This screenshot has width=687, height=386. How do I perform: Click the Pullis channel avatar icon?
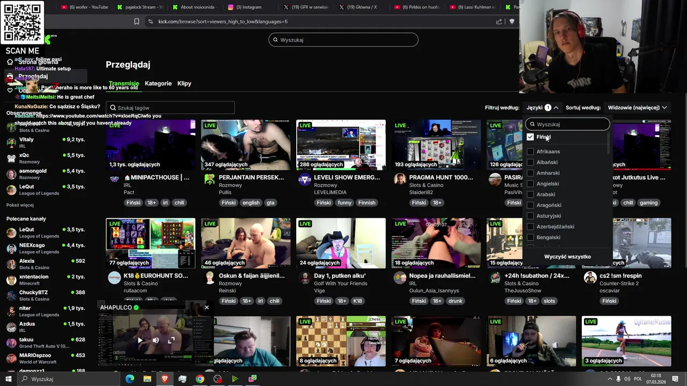(209, 180)
